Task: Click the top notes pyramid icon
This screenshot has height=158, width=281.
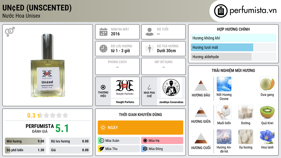Action: [x=201, y=86]
